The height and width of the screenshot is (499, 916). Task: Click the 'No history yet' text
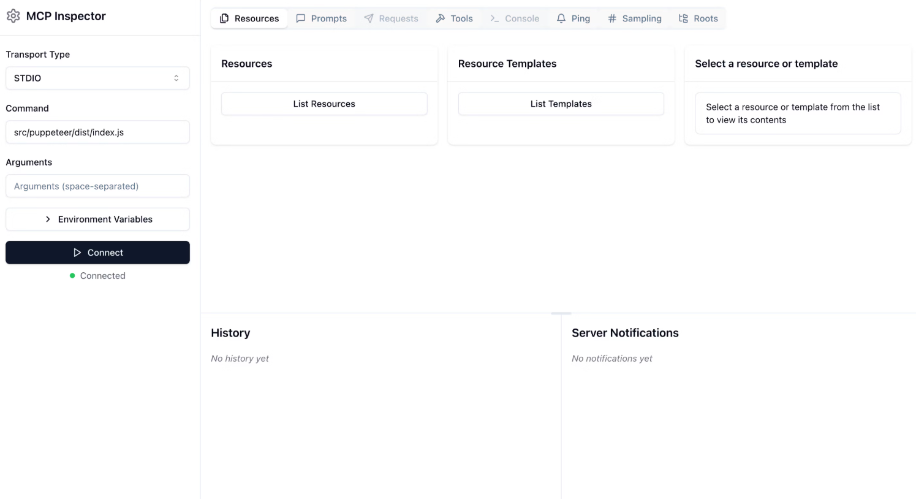pos(240,359)
